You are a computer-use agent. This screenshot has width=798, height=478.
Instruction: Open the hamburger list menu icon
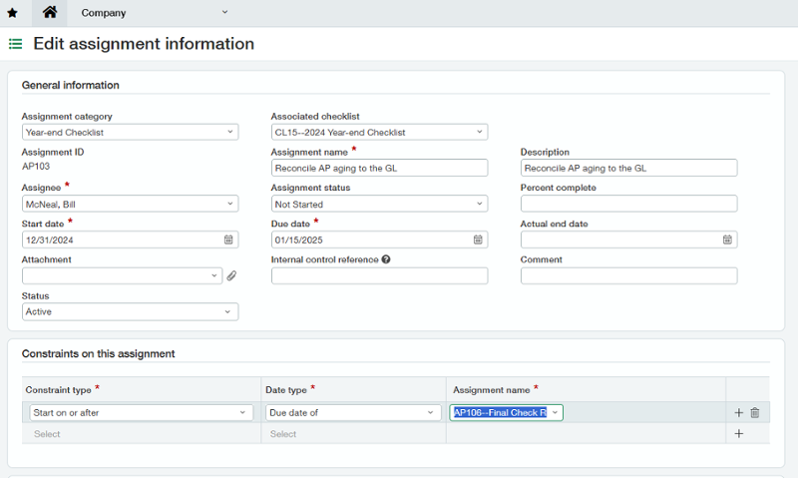pyautogui.click(x=15, y=45)
